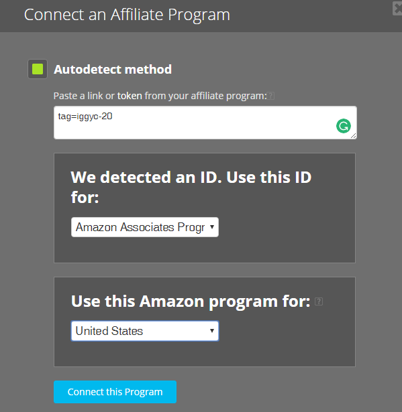This screenshot has height=412, width=402.
Task: Click the Connect an Affiliate Program title
Action: point(127,15)
